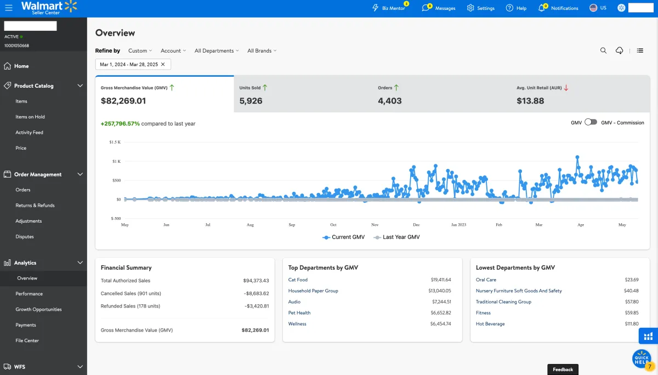Toggle GMV to GMV - Commission switch
The width and height of the screenshot is (658, 375).
click(x=591, y=122)
